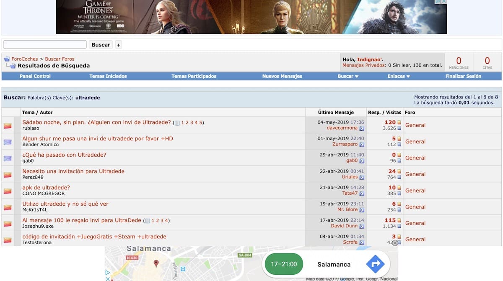
Task: Go to page 3 of 'Al mensaje 100' thread
Action: point(162,221)
